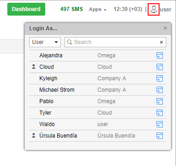Click the Login As user icon in header
176x166 pixels.
click(x=154, y=10)
